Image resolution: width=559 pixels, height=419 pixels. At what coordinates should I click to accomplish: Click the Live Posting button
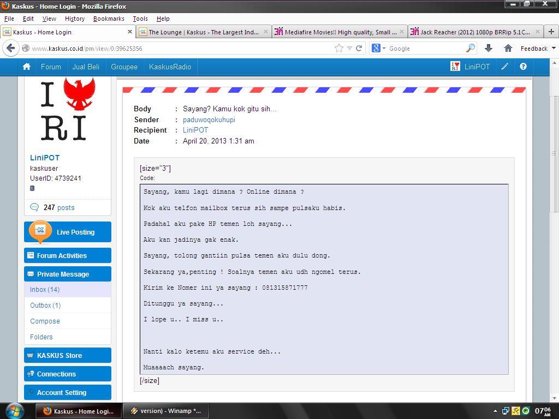click(x=68, y=232)
